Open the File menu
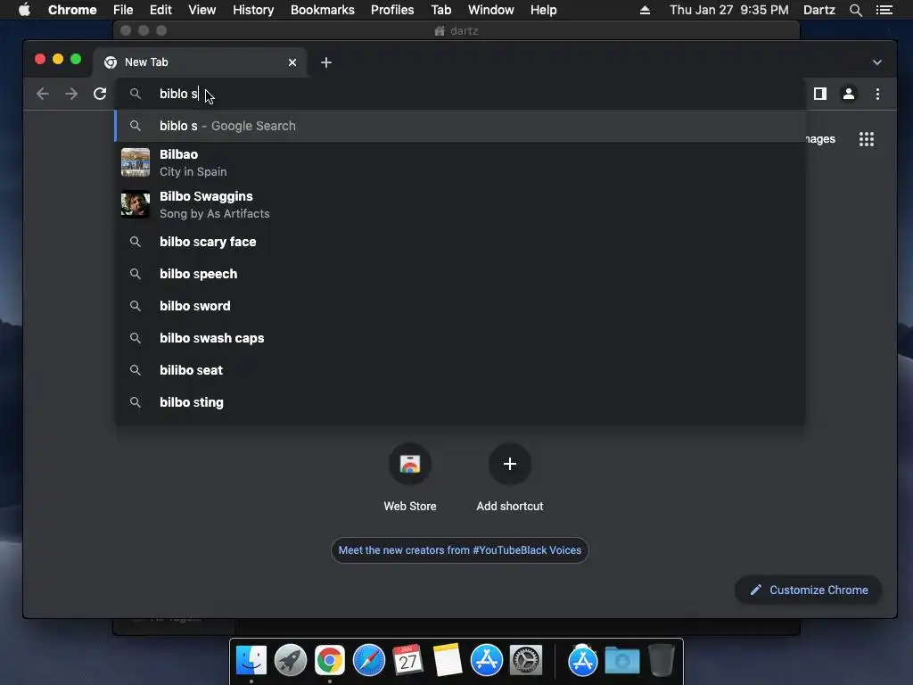 [x=123, y=10]
